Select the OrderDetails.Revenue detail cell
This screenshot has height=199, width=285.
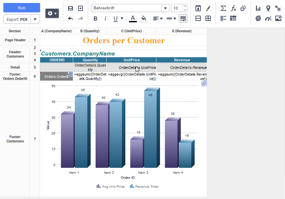click(181, 67)
